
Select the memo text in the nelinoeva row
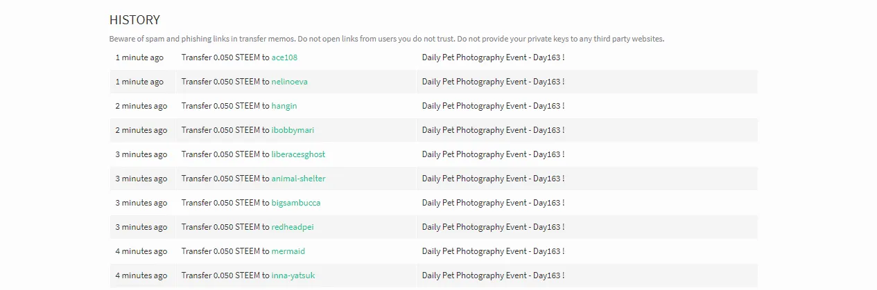[x=493, y=82]
